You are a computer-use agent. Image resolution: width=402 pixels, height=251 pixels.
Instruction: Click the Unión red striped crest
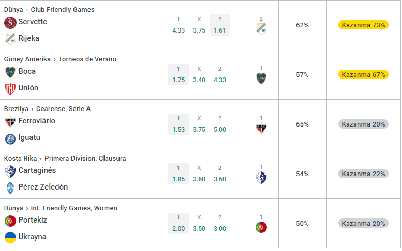click(x=10, y=89)
